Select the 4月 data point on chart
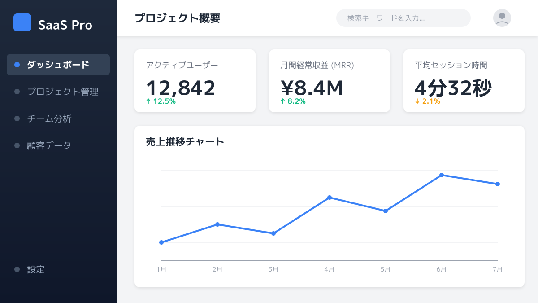This screenshot has height=303, width=538. tap(330, 198)
